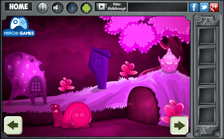Click the small plaque on the cave door
Image resolution: width=224 pixels, height=139 pixels.
tap(130, 104)
